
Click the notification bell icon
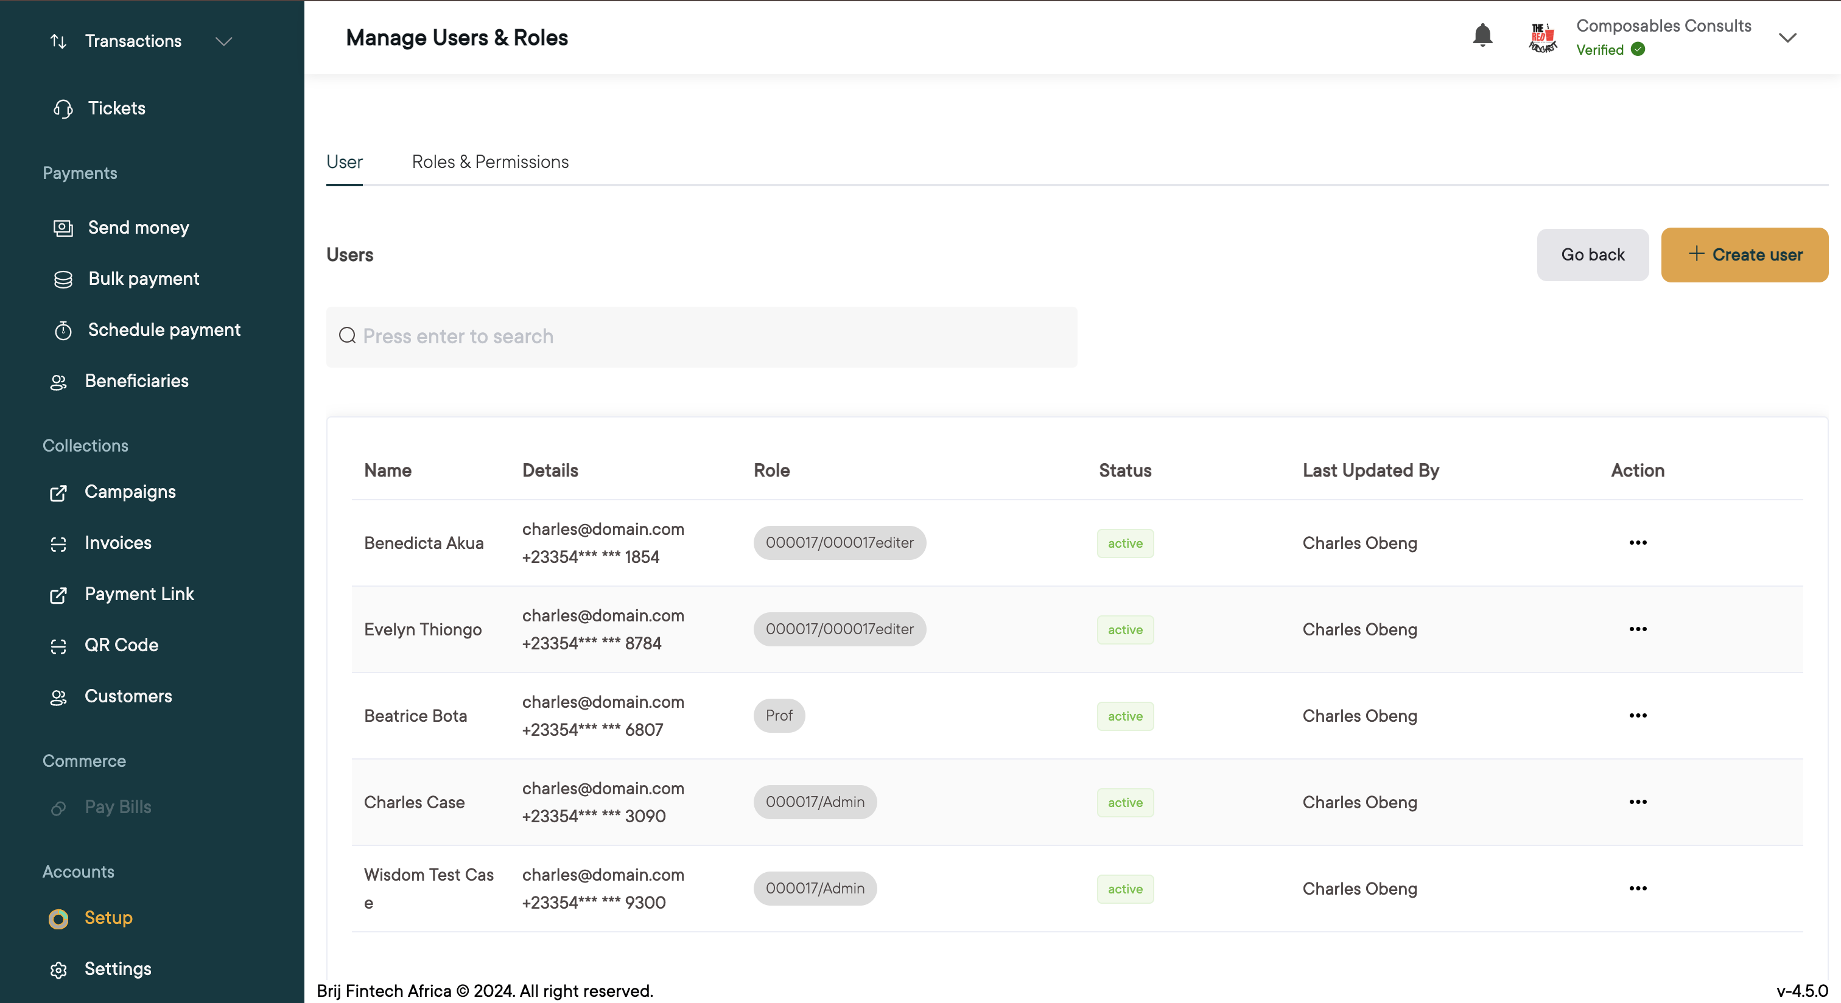1482,36
